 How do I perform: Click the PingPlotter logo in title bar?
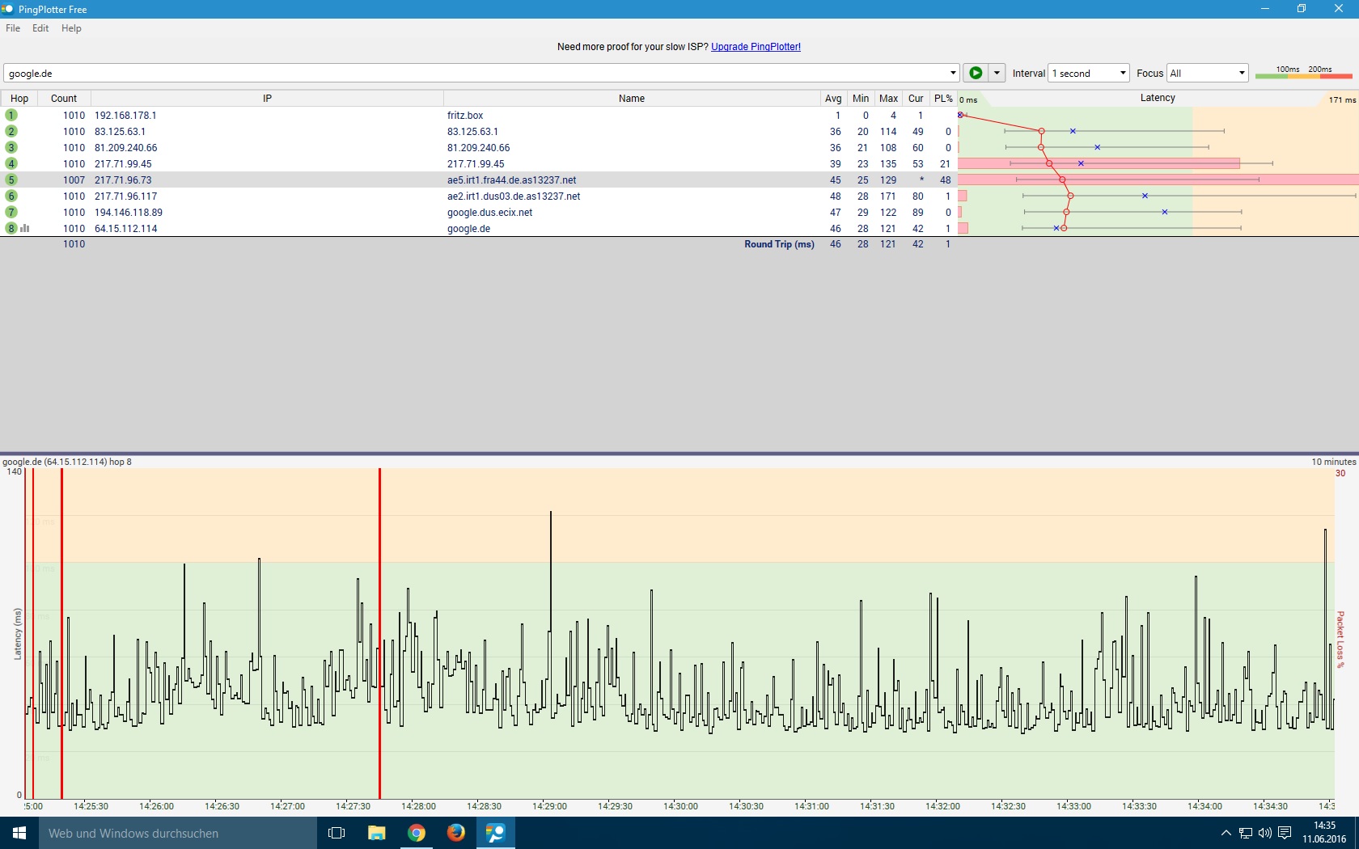[8, 9]
